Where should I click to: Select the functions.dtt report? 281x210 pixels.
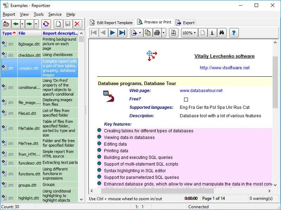click(40, 174)
